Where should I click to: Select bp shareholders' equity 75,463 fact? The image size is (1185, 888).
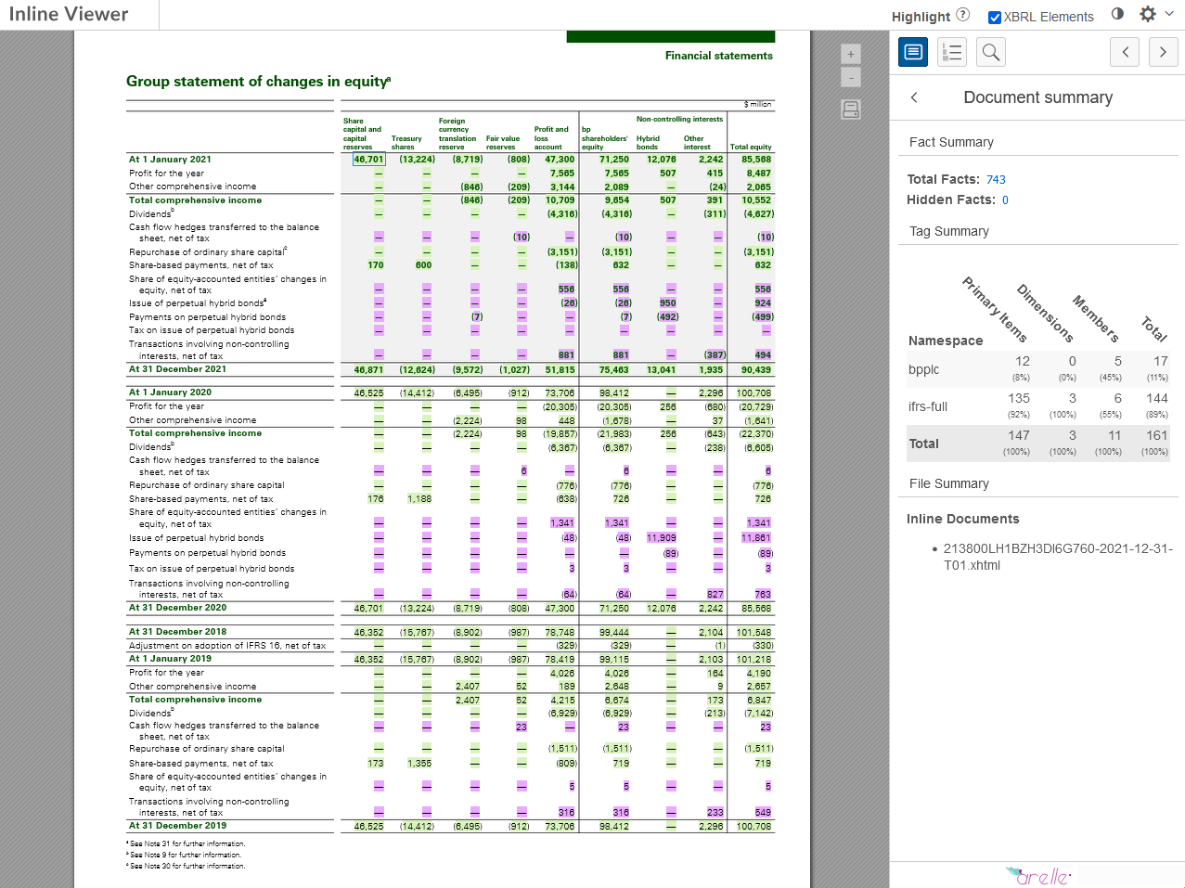(614, 369)
